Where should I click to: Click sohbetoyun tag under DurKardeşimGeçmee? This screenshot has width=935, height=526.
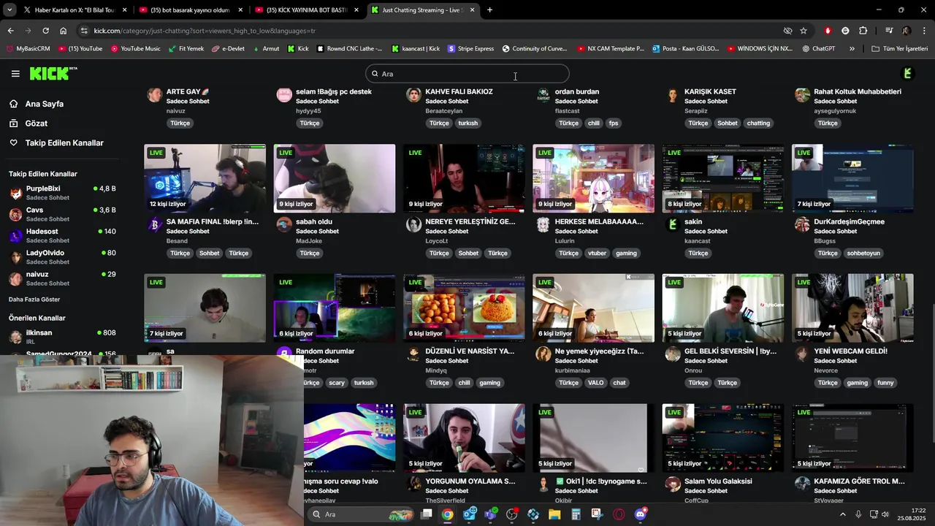point(863,254)
